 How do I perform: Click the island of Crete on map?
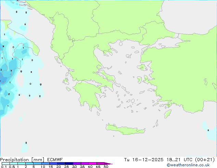pos(125,130)
